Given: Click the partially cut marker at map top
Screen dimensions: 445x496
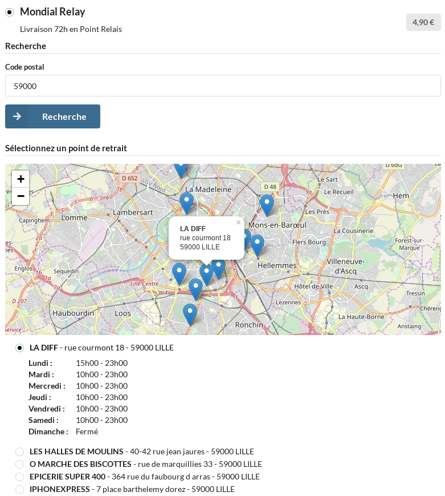Looking at the screenshot, I should pos(181,171).
